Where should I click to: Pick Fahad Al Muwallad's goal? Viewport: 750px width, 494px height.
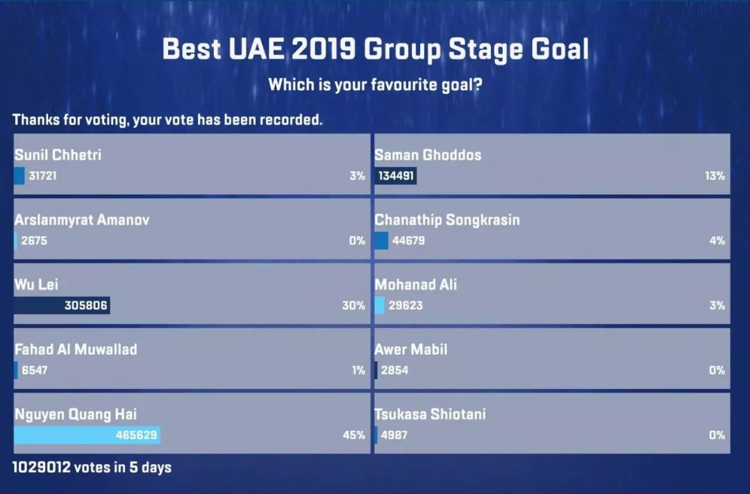tap(192, 359)
